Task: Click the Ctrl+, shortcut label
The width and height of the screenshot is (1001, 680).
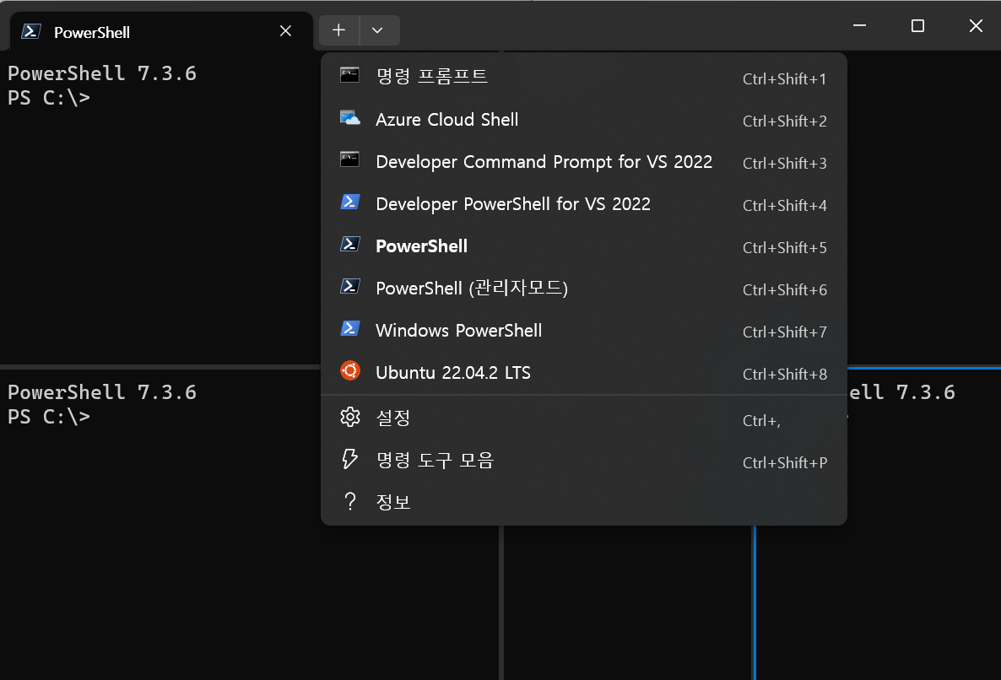Action: click(x=761, y=421)
